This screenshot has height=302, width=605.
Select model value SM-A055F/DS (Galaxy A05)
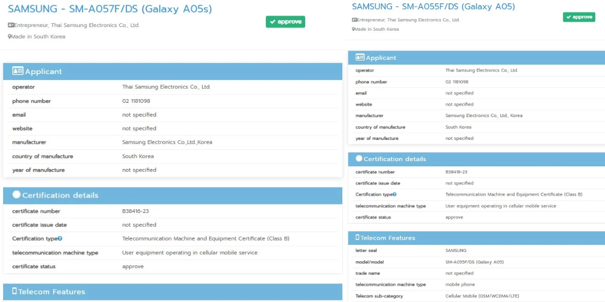(x=474, y=262)
